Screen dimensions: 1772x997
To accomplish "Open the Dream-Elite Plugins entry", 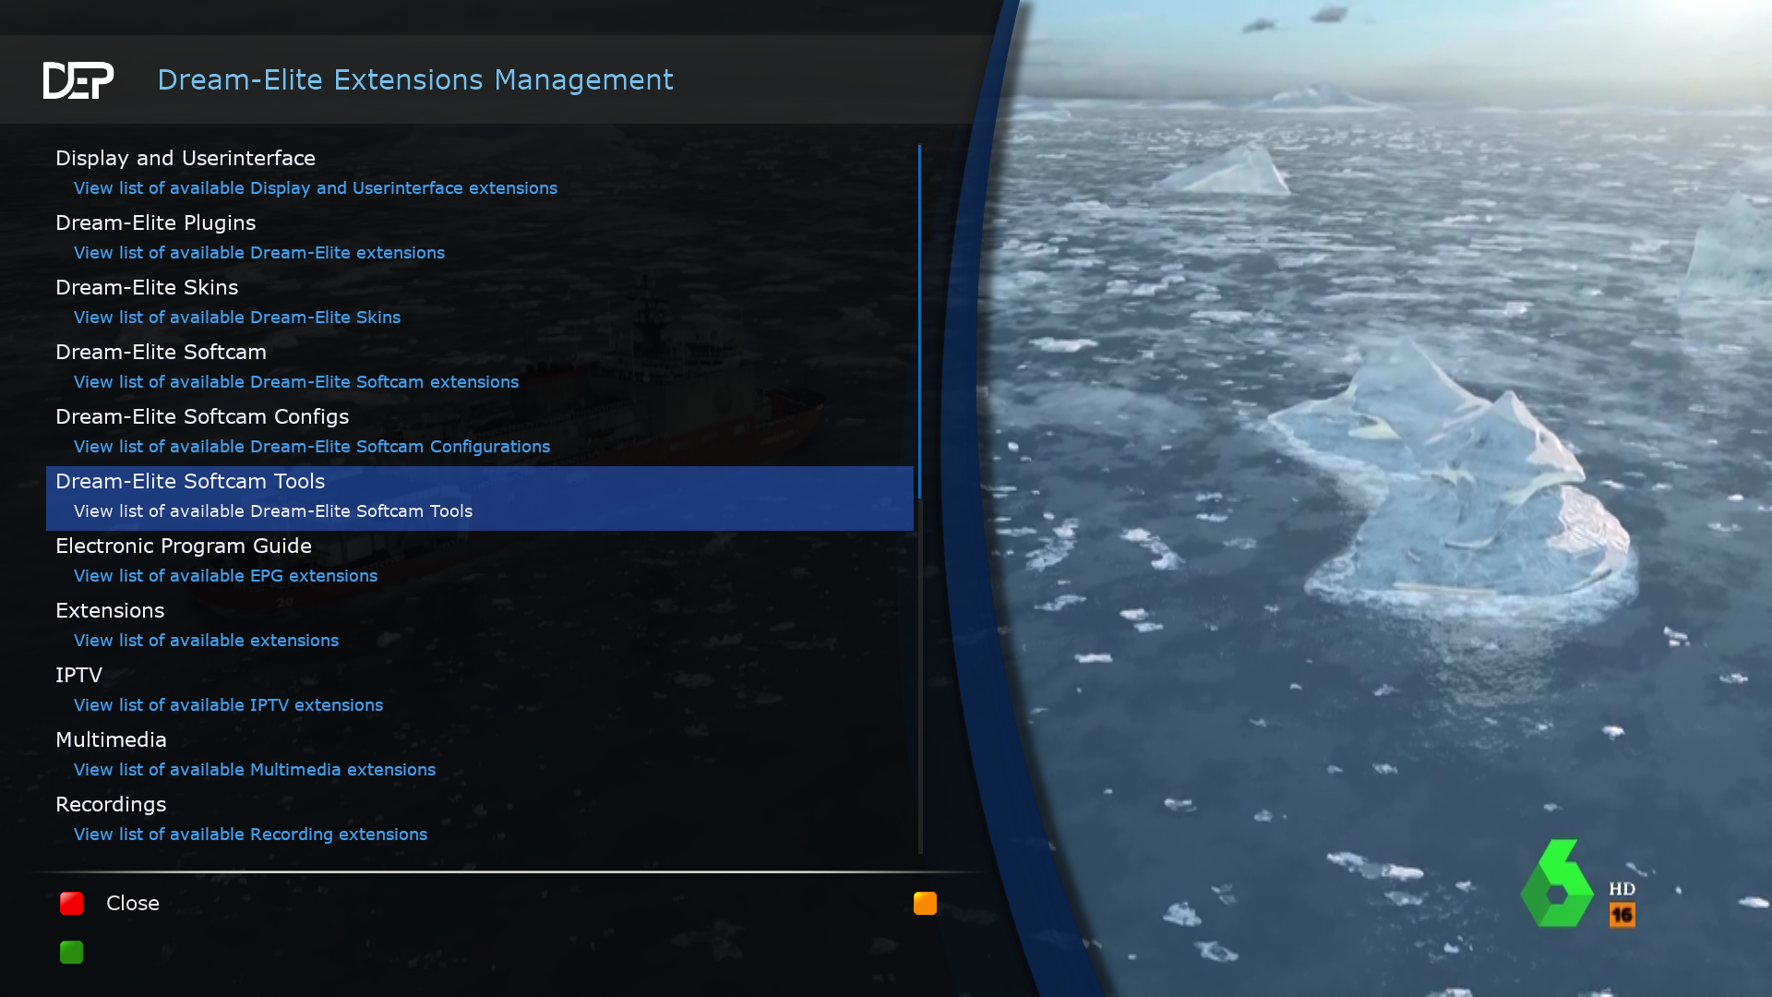I will [156, 223].
